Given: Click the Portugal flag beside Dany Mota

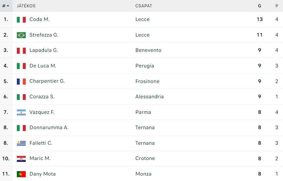Looking at the screenshot, I should click(x=21, y=174).
